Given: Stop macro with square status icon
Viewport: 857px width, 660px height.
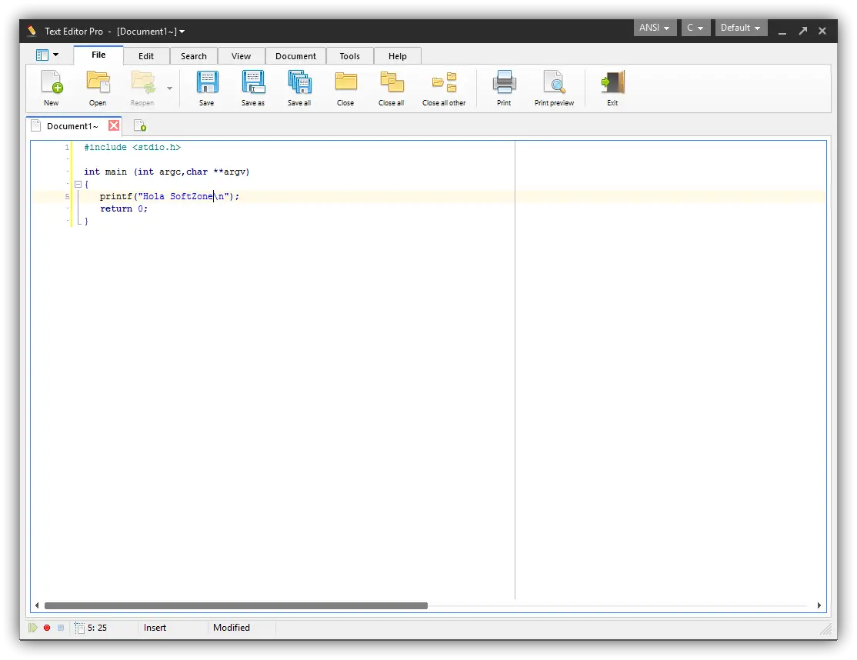Looking at the screenshot, I should (x=61, y=628).
